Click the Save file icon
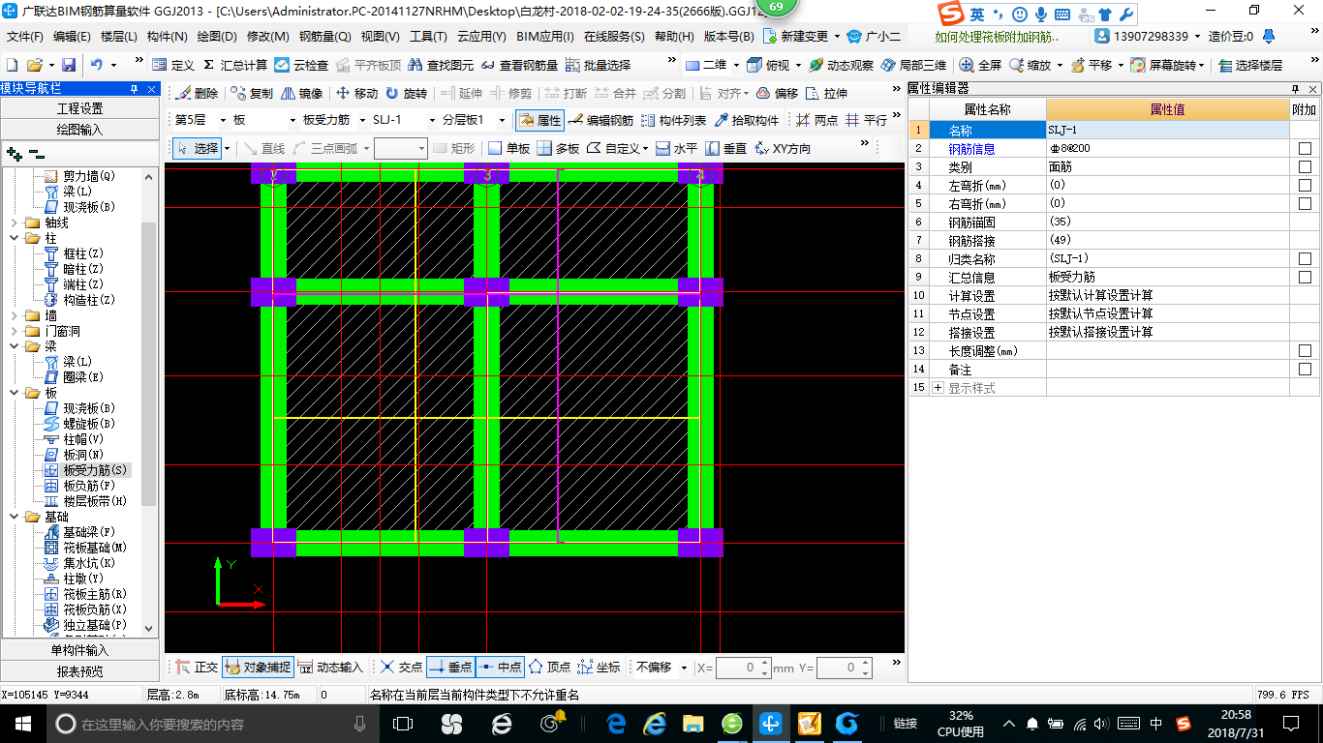 click(x=69, y=65)
